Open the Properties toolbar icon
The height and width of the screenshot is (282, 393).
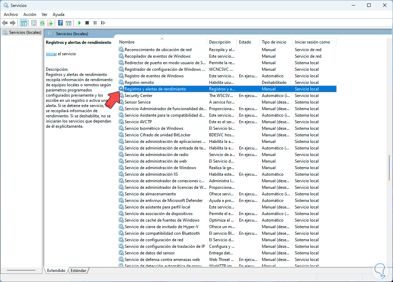click(34, 23)
